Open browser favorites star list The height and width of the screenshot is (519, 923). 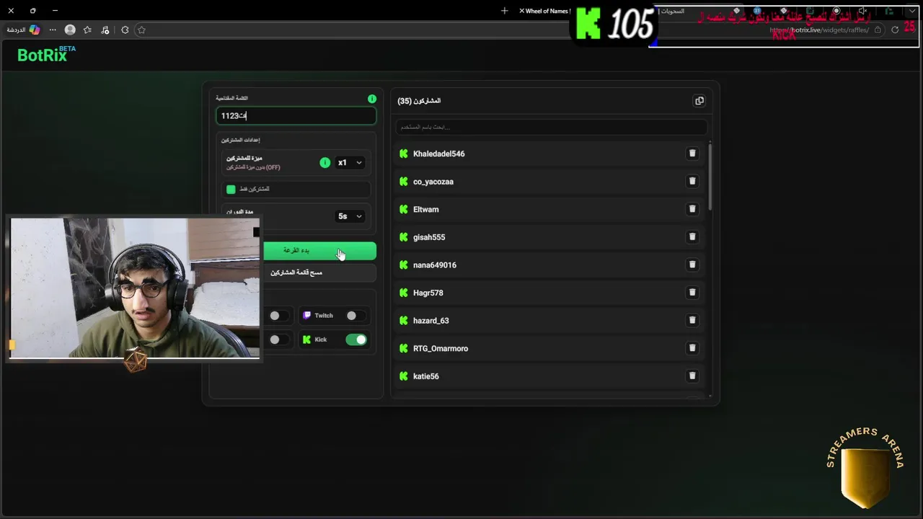[87, 30]
